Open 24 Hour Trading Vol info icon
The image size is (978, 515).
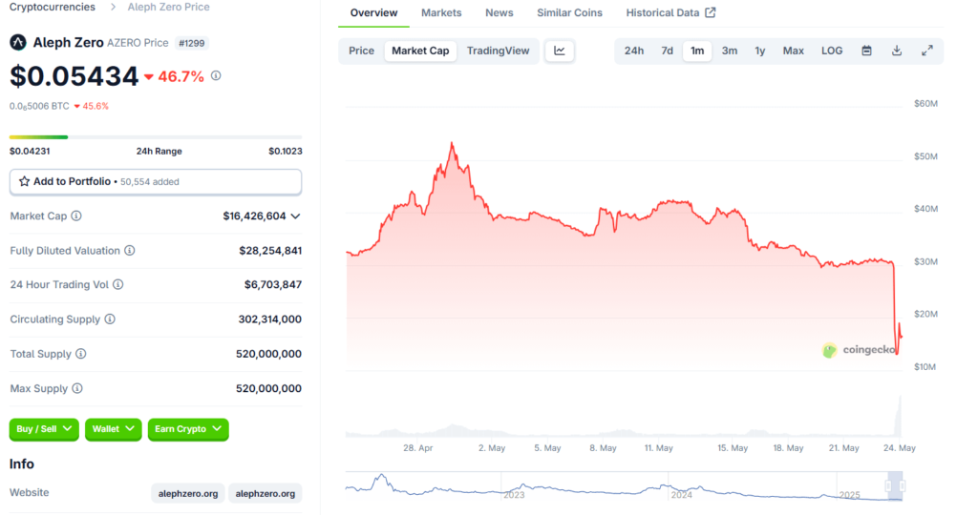click(x=117, y=284)
